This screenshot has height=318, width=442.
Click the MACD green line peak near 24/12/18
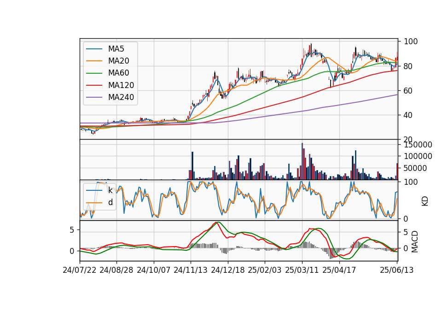pyautogui.click(x=219, y=222)
